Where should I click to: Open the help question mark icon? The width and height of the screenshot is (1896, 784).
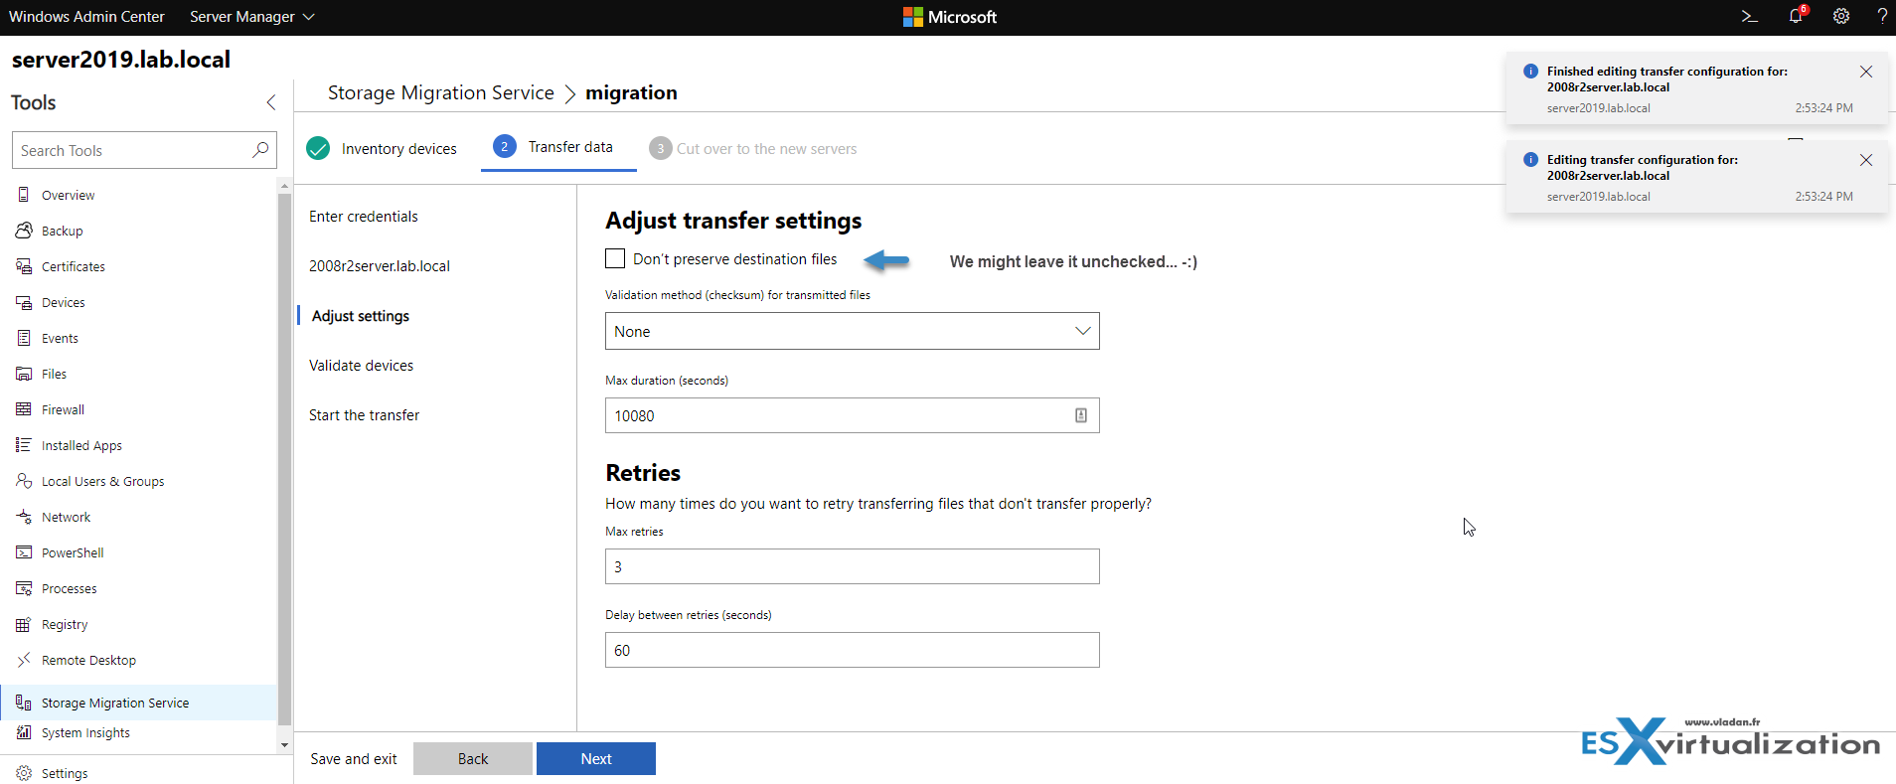pyautogui.click(x=1882, y=17)
